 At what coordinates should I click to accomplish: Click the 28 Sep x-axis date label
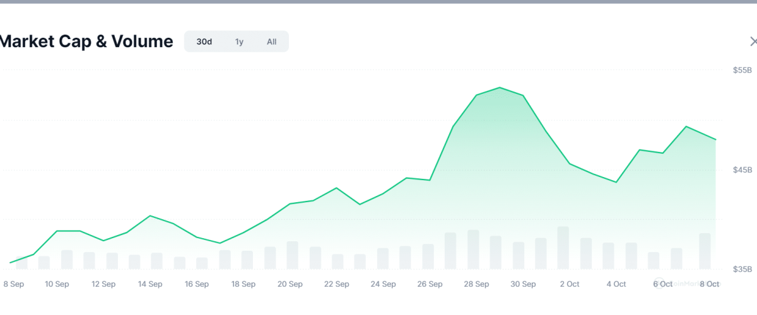tap(477, 284)
